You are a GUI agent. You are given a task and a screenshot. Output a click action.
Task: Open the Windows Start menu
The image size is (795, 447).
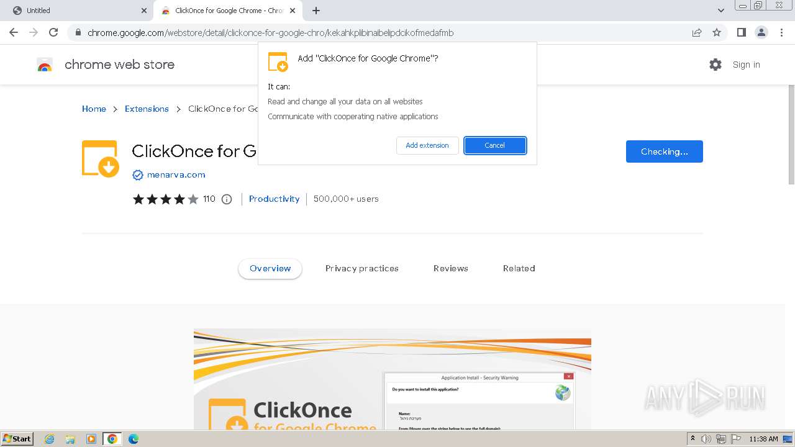pyautogui.click(x=17, y=438)
